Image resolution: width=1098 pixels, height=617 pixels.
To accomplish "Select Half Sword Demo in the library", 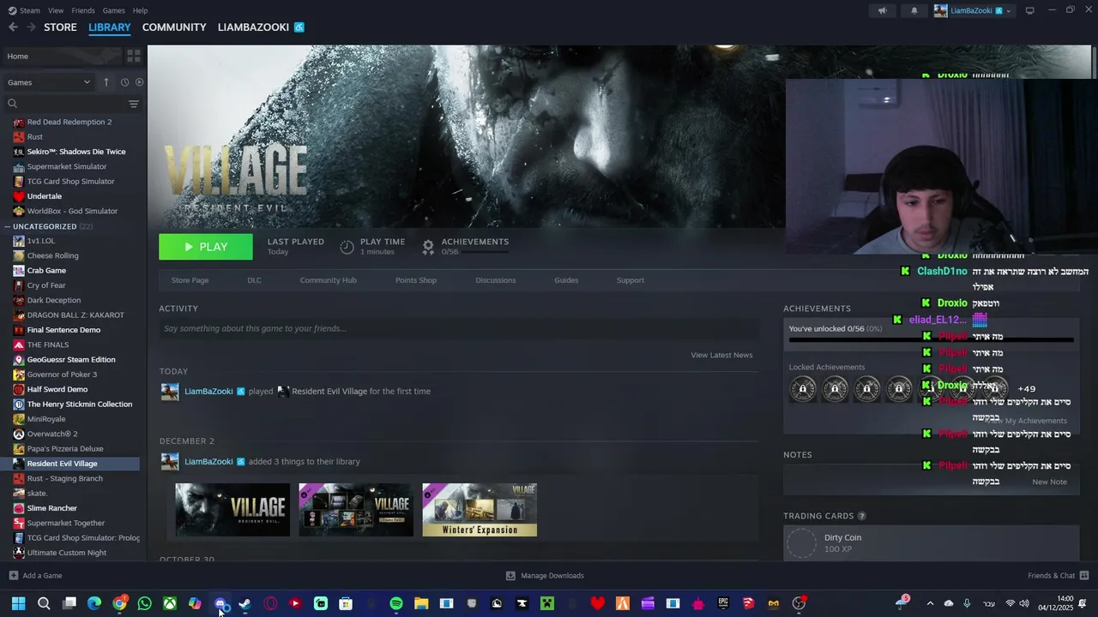I will click(57, 389).
